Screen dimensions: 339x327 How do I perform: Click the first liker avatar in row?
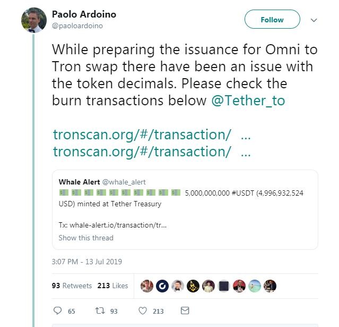point(147,286)
